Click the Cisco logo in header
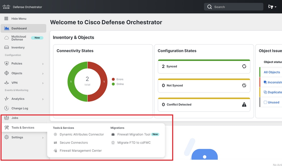This screenshot has width=282, height=166. pyautogui.click(x=6, y=7)
